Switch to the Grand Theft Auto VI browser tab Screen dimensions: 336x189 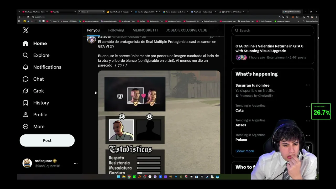[119, 12]
